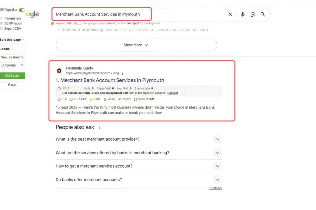Click the Reset button
The image size is (316, 210).
[12, 85]
